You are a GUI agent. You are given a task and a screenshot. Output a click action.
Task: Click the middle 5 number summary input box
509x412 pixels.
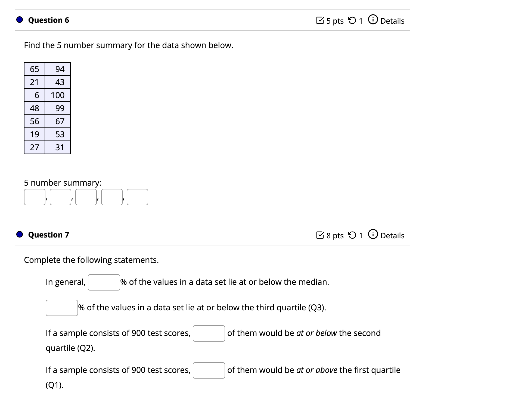pos(86,197)
